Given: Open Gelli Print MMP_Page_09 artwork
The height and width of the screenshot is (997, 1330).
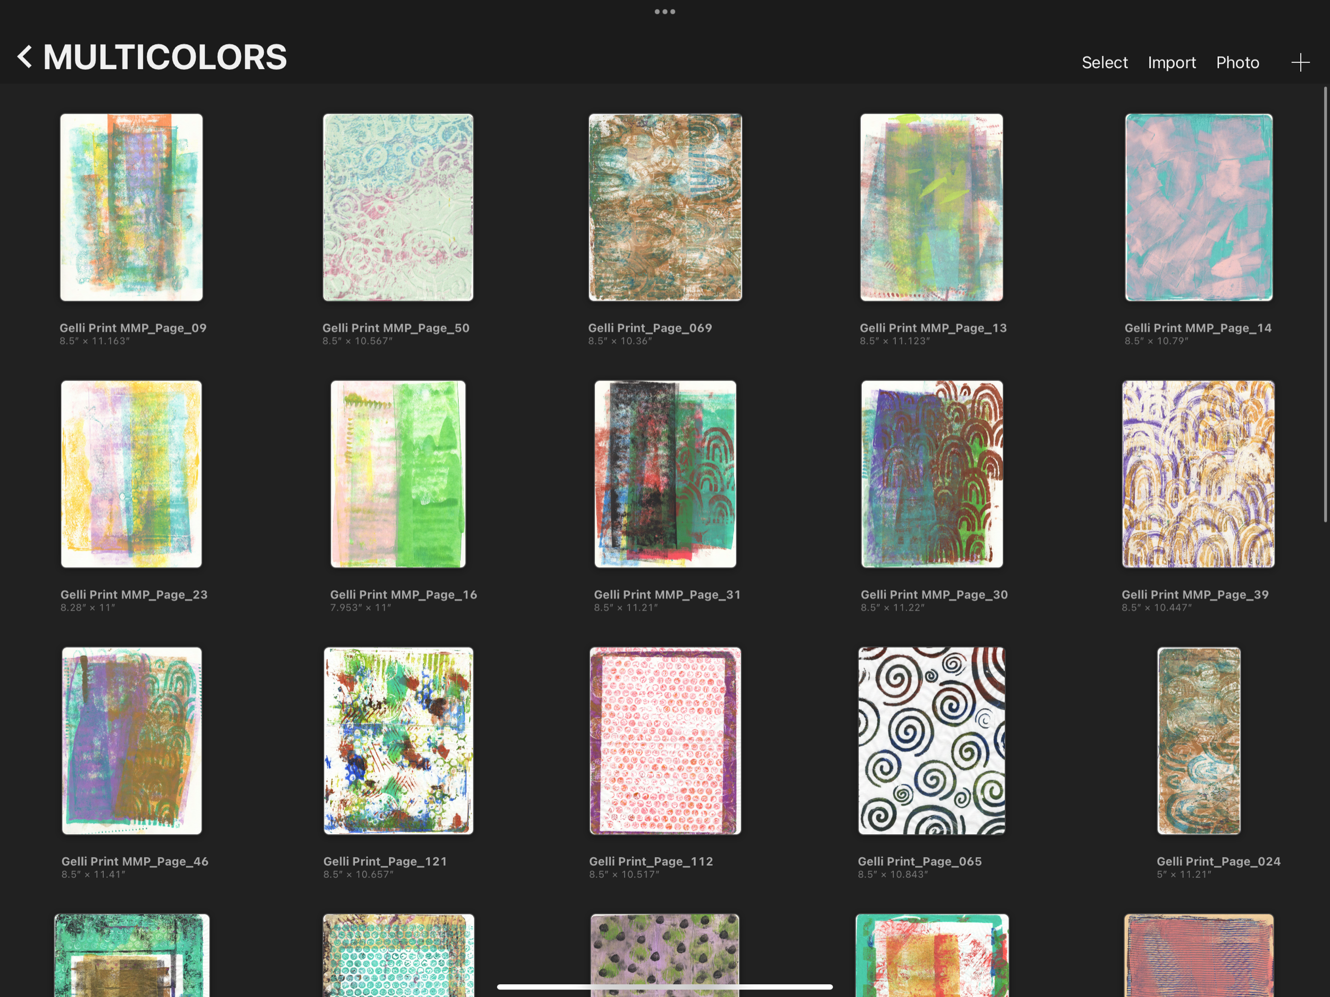Looking at the screenshot, I should 131,207.
